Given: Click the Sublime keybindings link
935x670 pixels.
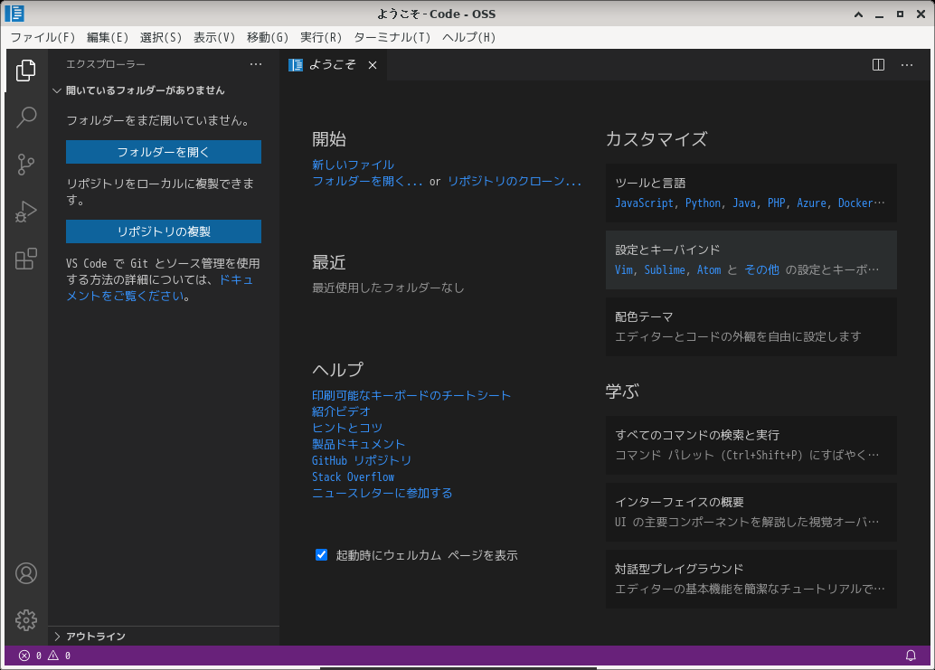Looking at the screenshot, I should coord(665,270).
